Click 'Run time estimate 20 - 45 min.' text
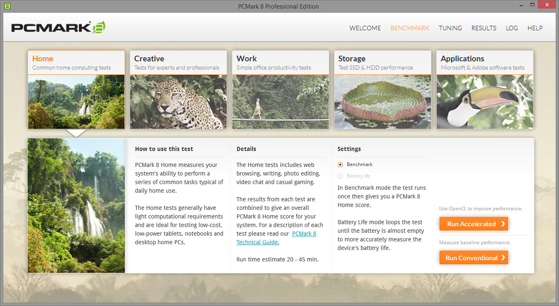Viewport: 559px width, 306px height. [277, 259]
